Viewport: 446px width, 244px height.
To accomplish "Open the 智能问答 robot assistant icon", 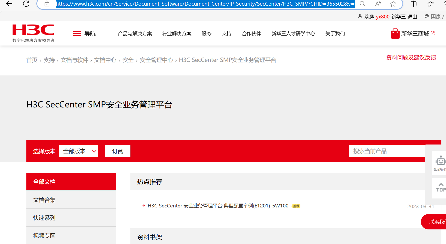I will tap(440, 161).
